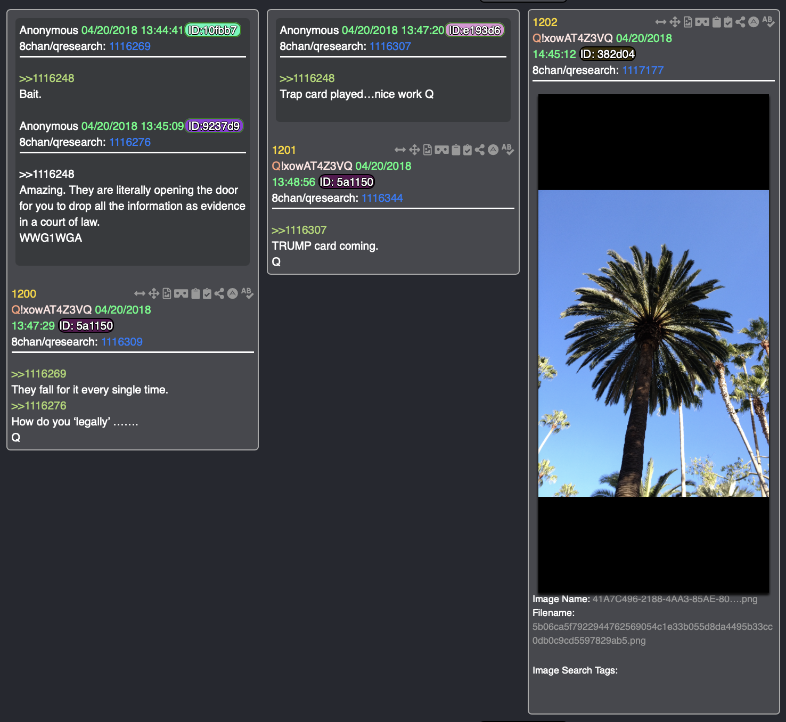Follow the >>1116248 reference above 'Amazing. They are'

[47, 174]
